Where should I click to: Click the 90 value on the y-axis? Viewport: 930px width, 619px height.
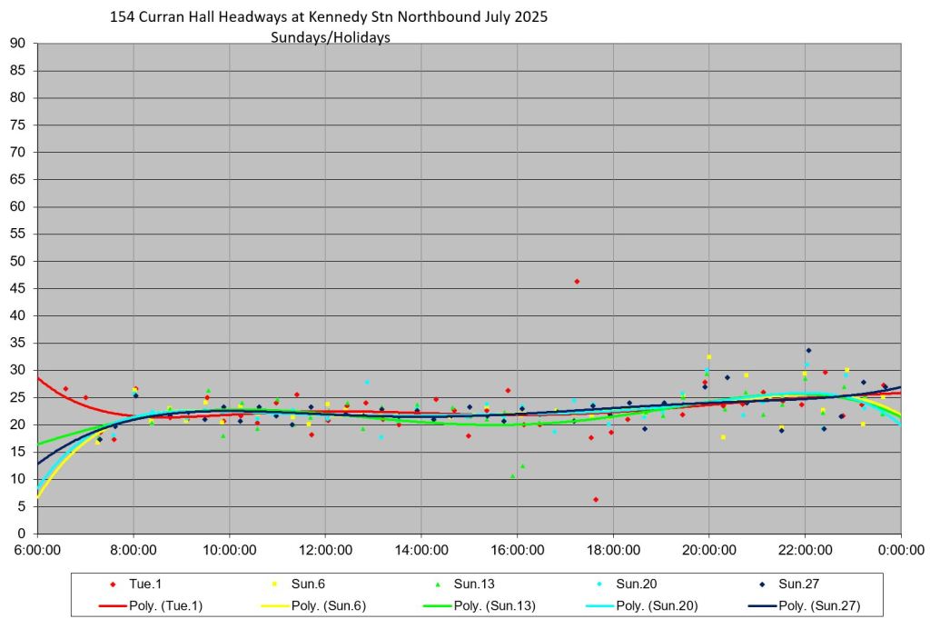17,44
